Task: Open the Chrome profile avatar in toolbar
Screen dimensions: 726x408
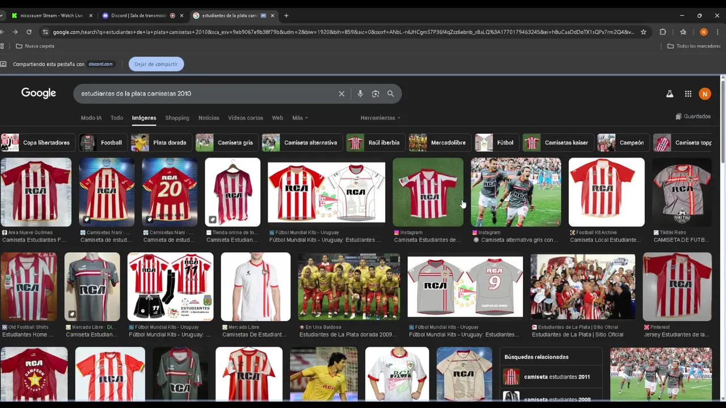Action: click(x=704, y=32)
